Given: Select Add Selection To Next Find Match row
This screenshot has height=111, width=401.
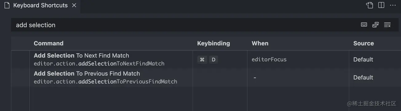Looking at the screenshot, I should tap(206, 59).
